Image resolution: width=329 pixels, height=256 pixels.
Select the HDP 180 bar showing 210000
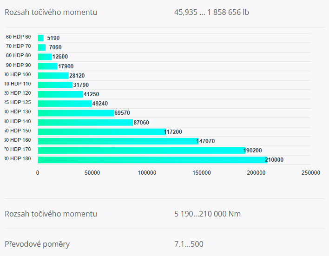152,160
